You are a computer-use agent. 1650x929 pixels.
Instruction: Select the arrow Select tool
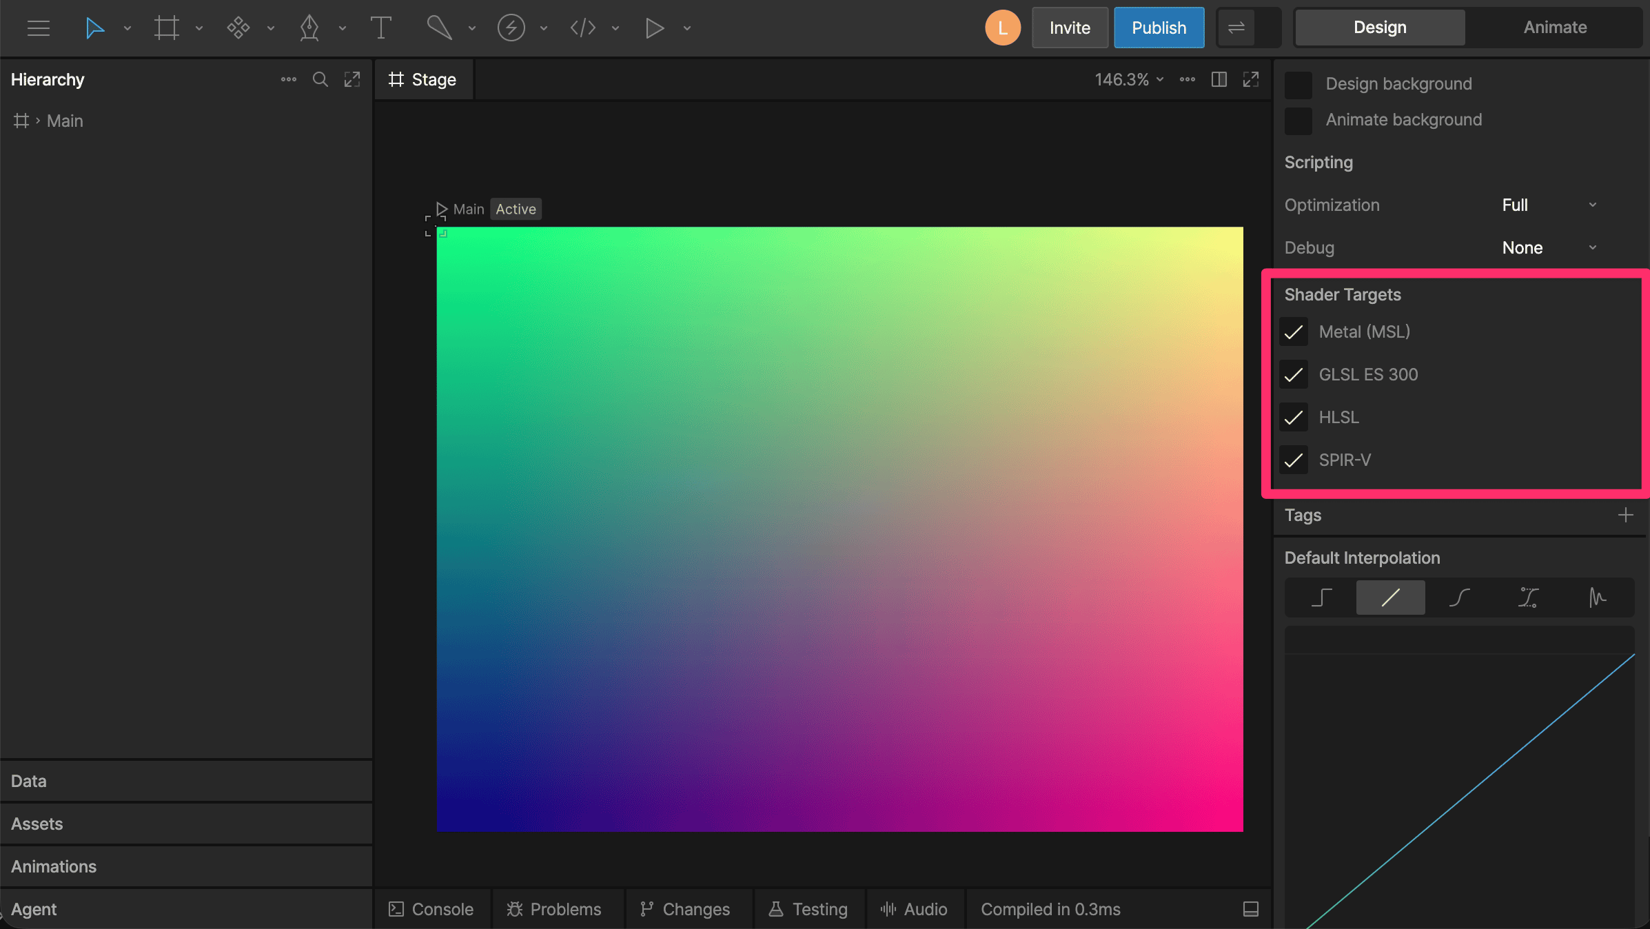coord(94,28)
